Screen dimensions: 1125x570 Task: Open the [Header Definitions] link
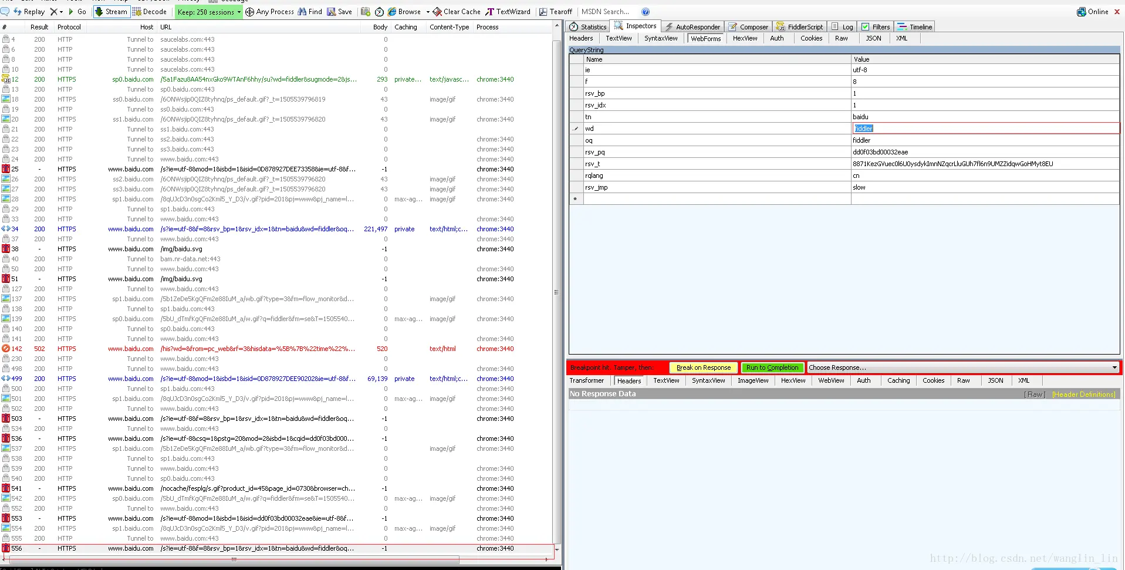tap(1084, 394)
